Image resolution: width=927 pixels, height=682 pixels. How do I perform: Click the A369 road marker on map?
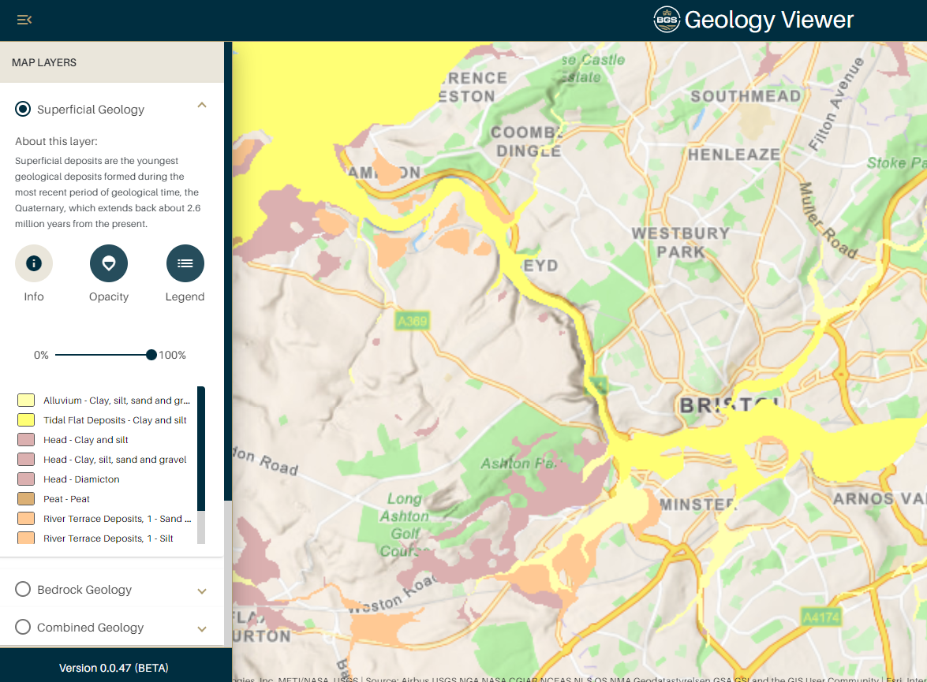point(412,321)
